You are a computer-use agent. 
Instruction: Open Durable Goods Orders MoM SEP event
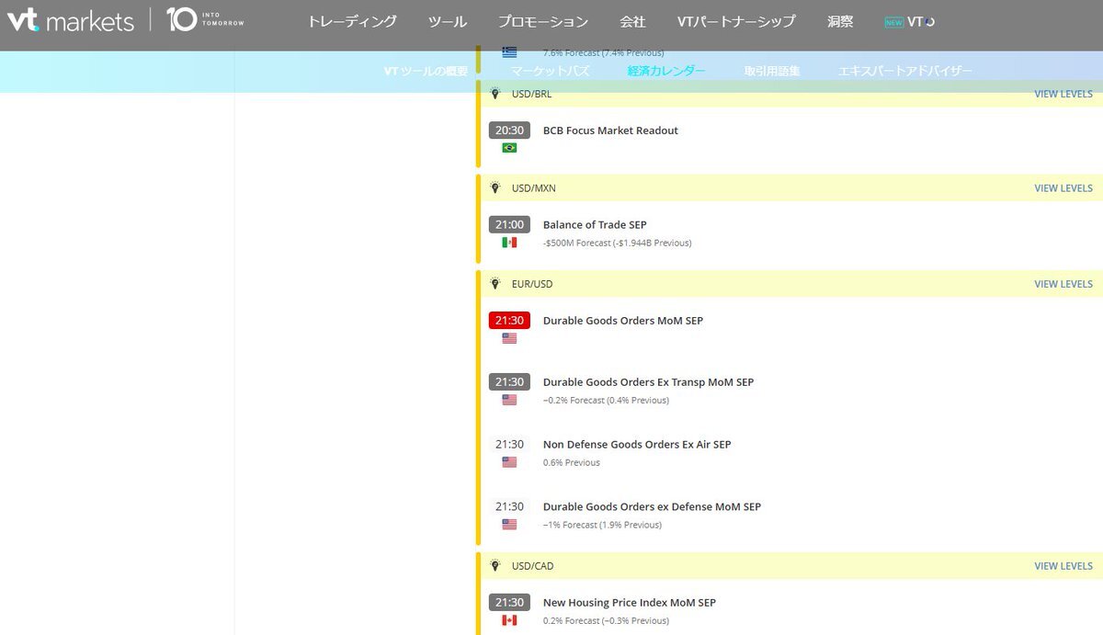click(x=622, y=321)
